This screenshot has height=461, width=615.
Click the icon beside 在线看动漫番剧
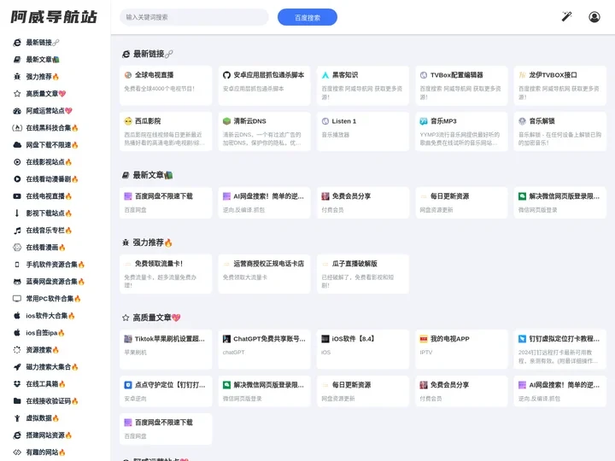[17, 179]
